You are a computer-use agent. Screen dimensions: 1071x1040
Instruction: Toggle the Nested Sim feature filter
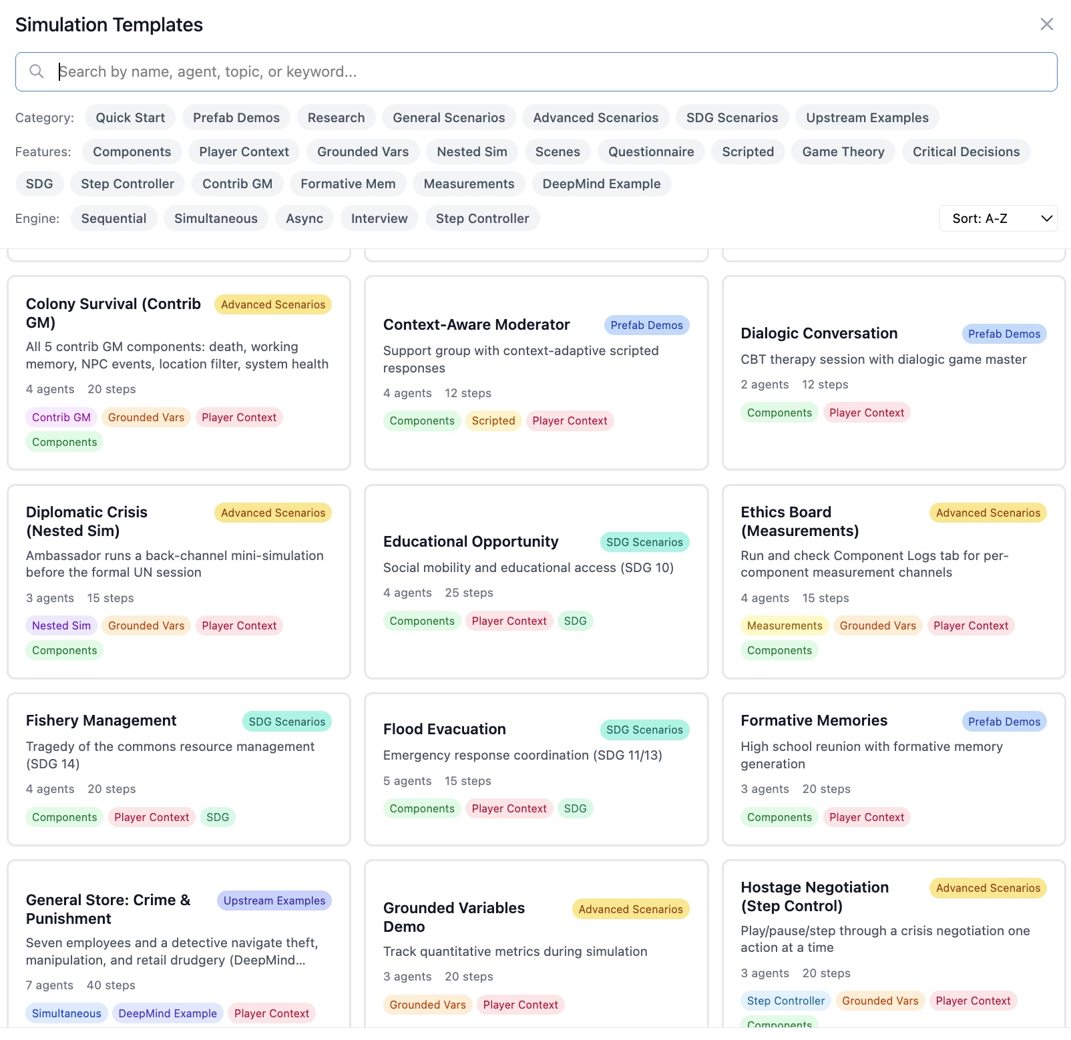472,152
